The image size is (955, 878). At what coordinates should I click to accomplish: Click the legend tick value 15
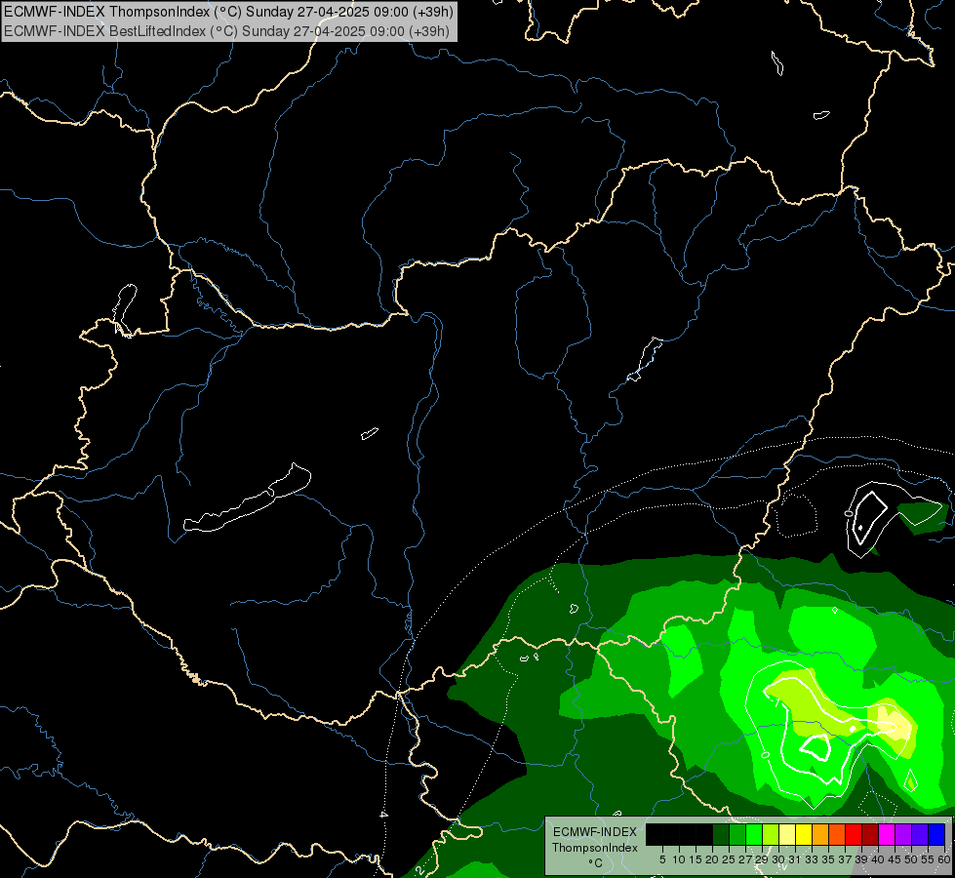(696, 859)
